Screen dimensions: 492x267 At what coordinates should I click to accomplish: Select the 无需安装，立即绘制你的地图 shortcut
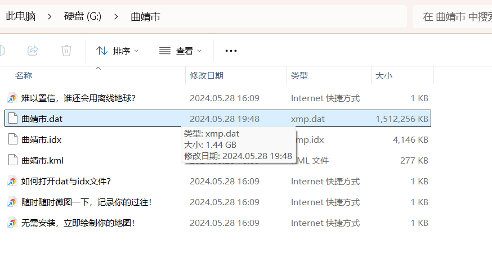(78, 223)
